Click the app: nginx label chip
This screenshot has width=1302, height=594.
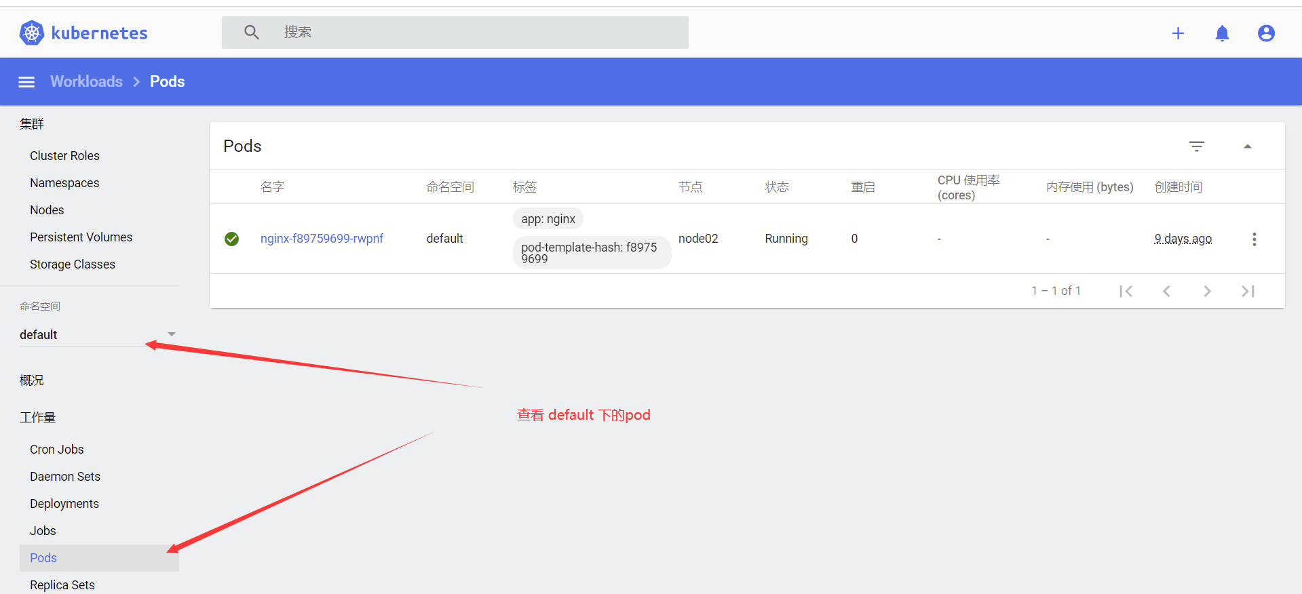coord(548,219)
